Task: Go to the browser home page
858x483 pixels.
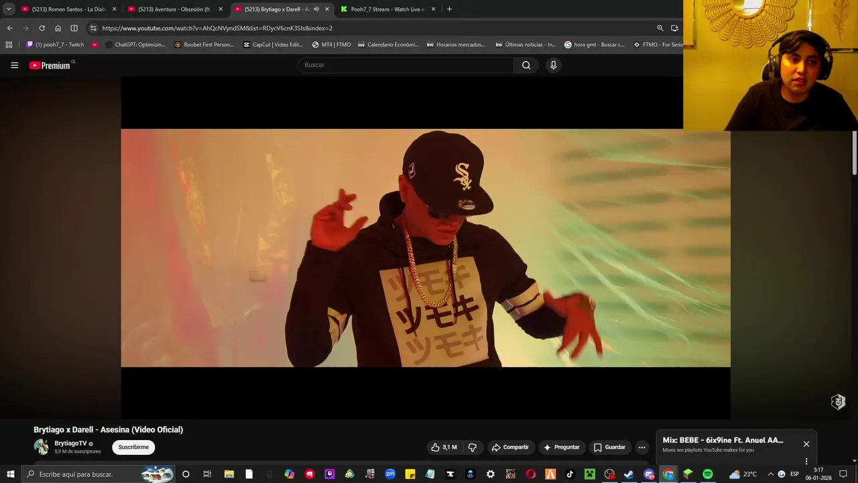Action: pyautogui.click(x=58, y=28)
